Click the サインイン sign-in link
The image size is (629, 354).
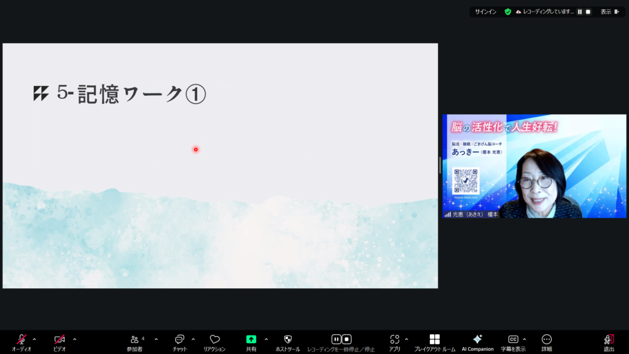tap(485, 12)
